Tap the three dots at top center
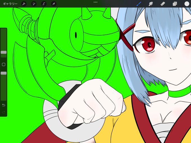 point(95,2)
